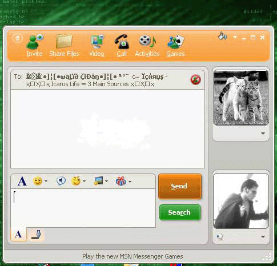The height and width of the screenshot is (266, 277).
Task: Click the block contact icon
Action: pyautogui.click(x=196, y=79)
